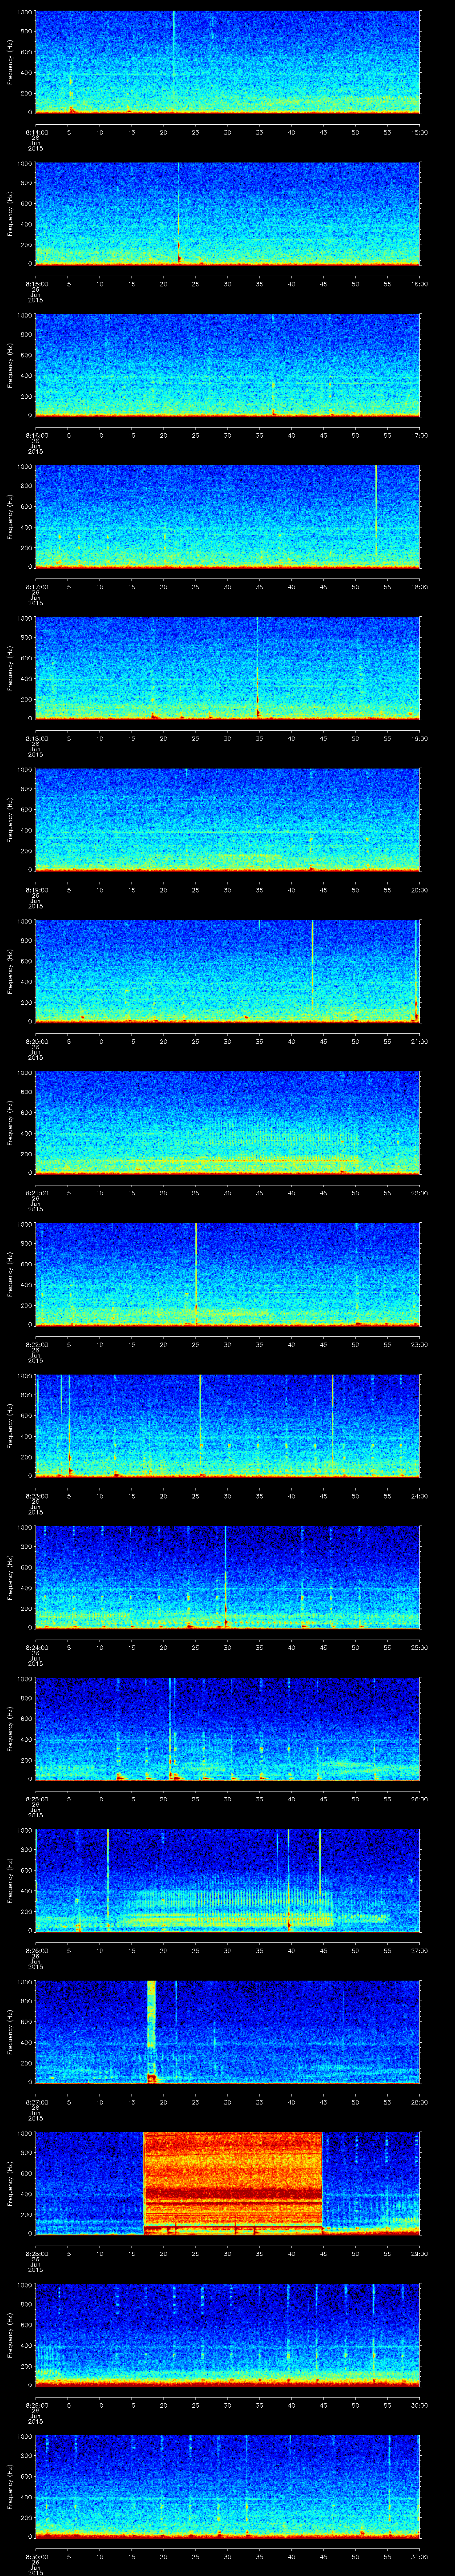Screen dimensions: 455x2576
Task: Click the '8:15:00' time label
Action: pos(37,284)
